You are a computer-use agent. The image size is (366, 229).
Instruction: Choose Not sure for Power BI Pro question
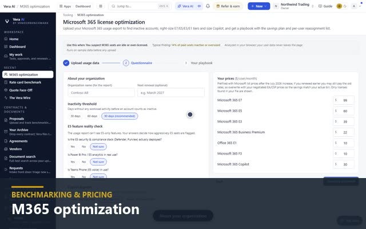click(98, 162)
